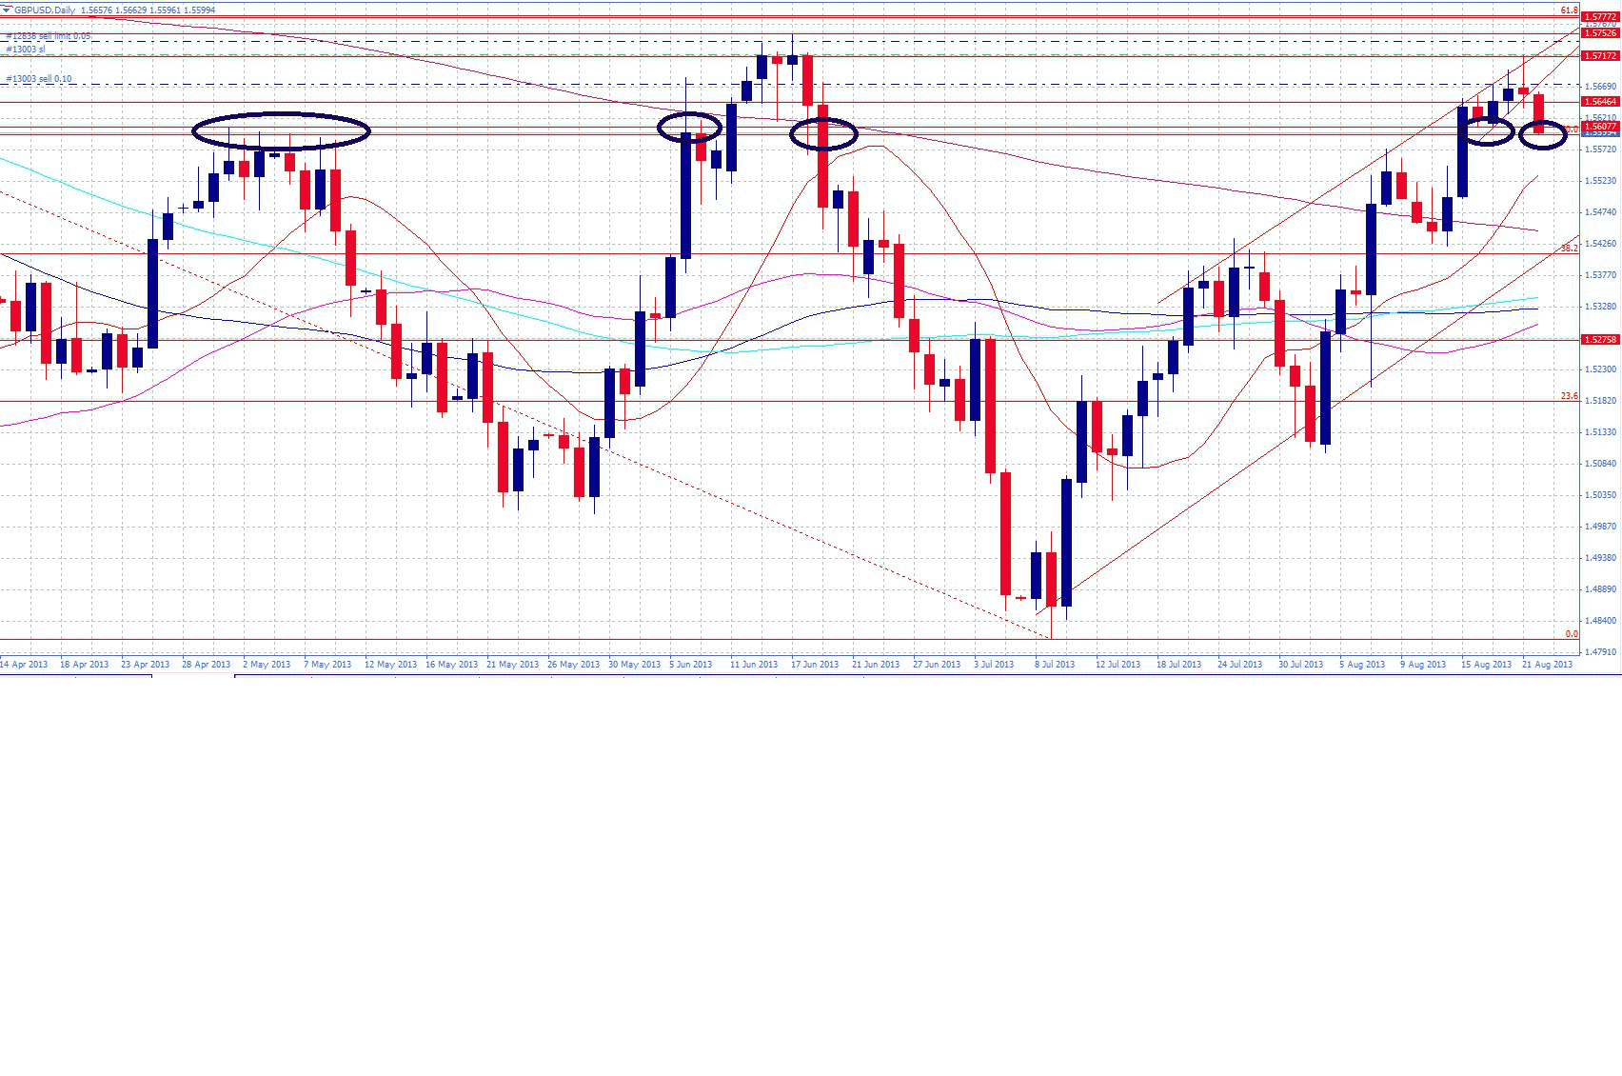
Task: Click the 1.52758 red price tag
Action: (x=1600, y=339)
